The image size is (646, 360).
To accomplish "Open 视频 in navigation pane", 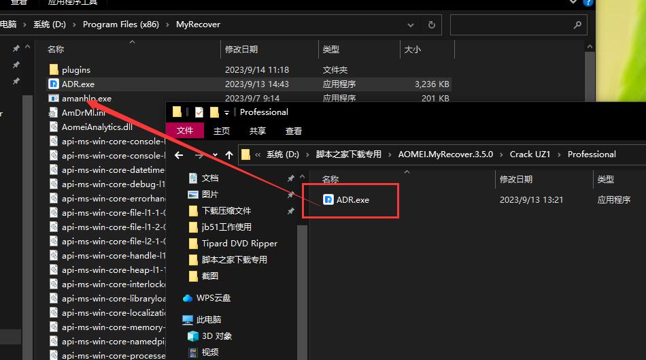I will [203, 352].
